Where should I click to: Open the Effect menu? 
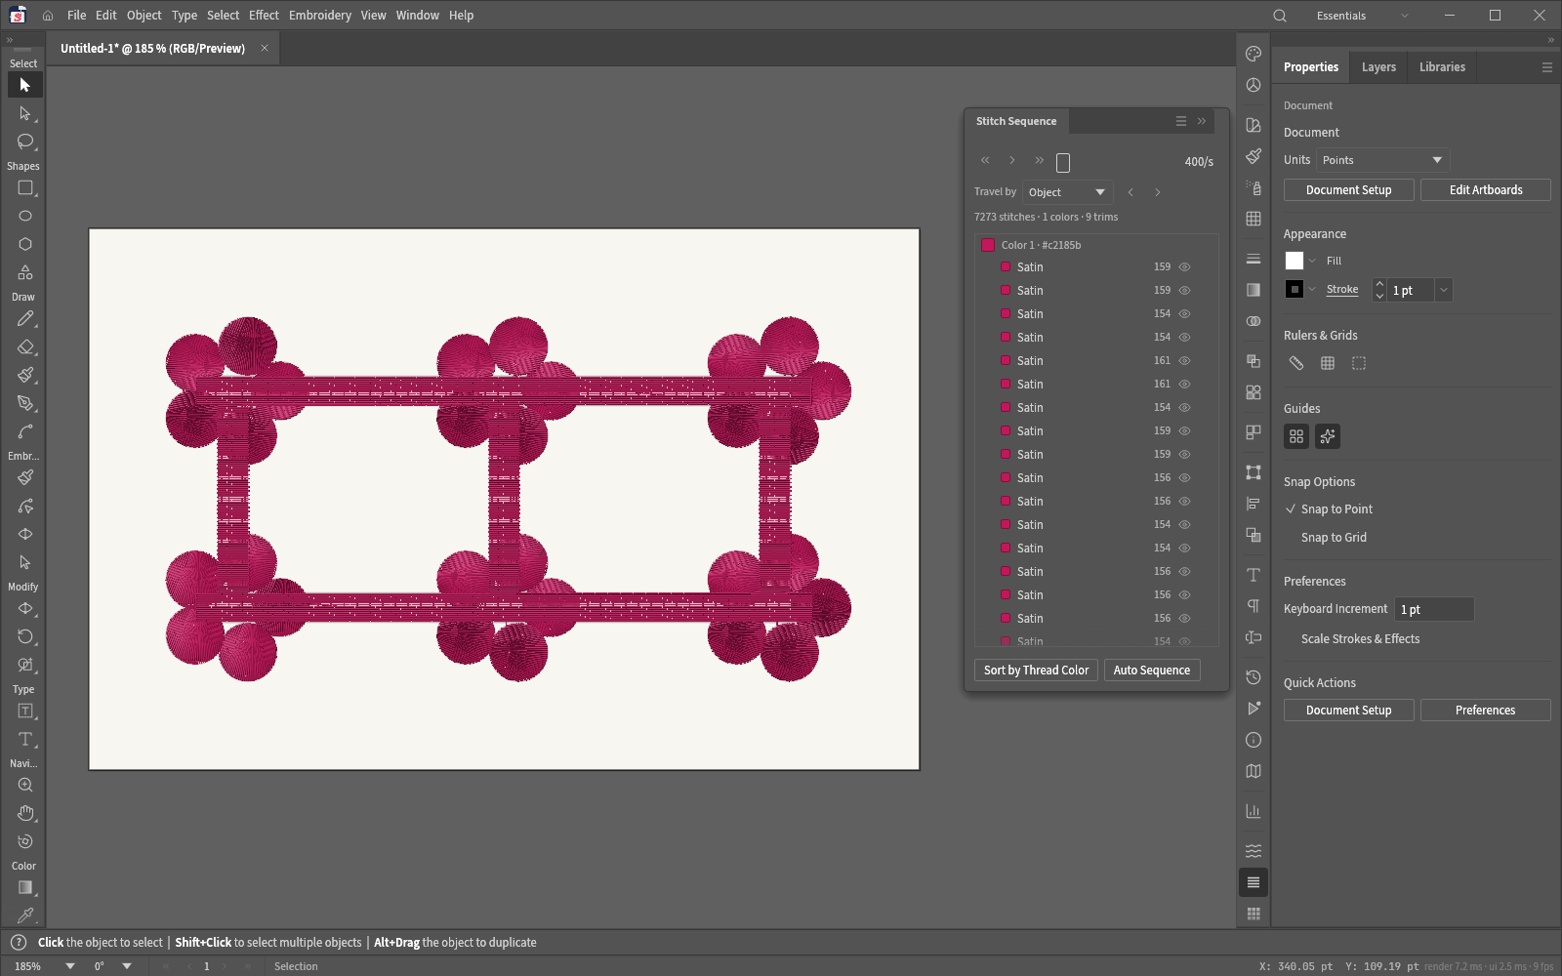pos(264,16)
